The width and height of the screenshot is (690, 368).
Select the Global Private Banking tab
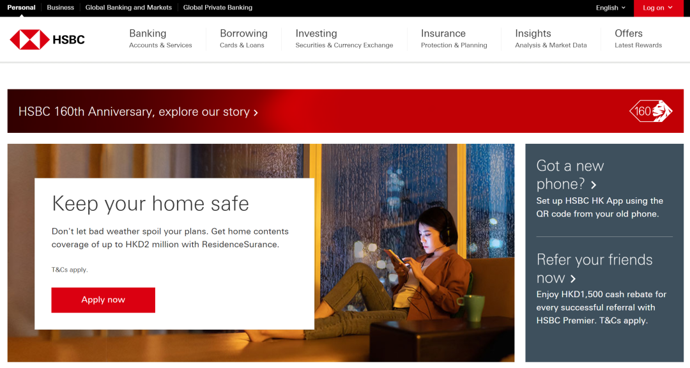(218, 8)
